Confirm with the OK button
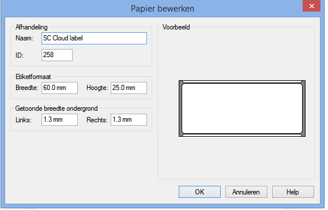 tap(199, 192)
